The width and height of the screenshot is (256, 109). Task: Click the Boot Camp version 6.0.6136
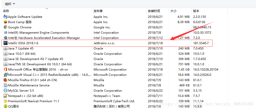point(199,22)
